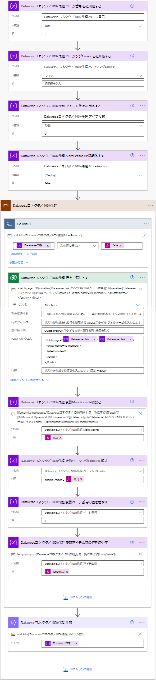Click the compose icon of 件数 action
Image resolution: width=156 pixels, height=680 pixels.
point(13,622)
